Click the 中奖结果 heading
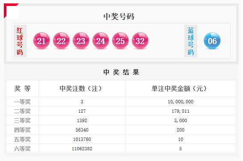Screen dimensions: 243x161 (x=121, y=72)
